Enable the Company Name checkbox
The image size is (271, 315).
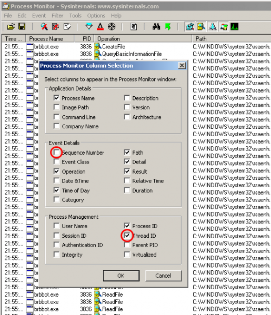56,126
